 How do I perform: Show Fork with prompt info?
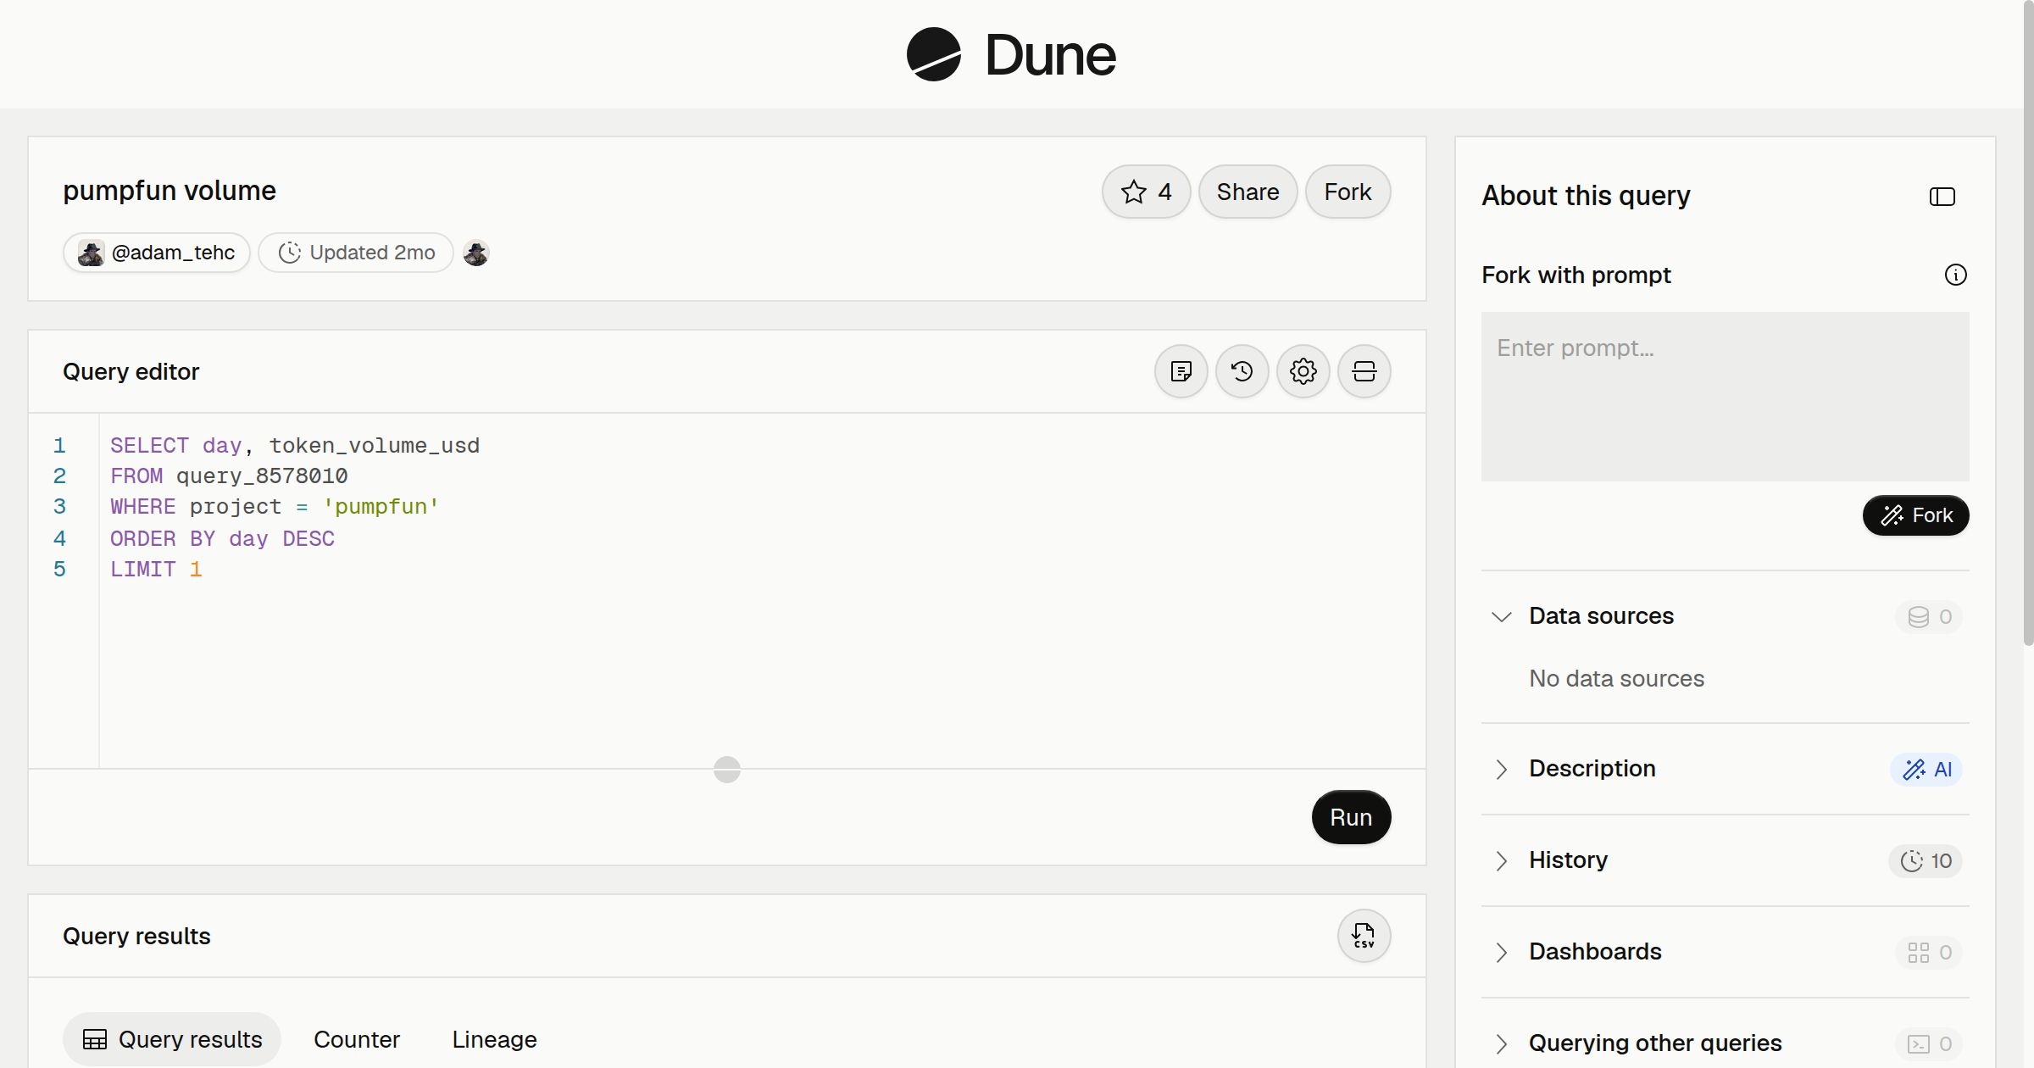click(1956, 275)
